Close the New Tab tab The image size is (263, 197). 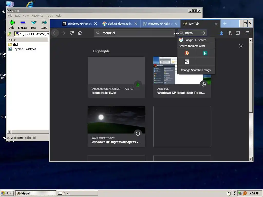pos(216,24)
